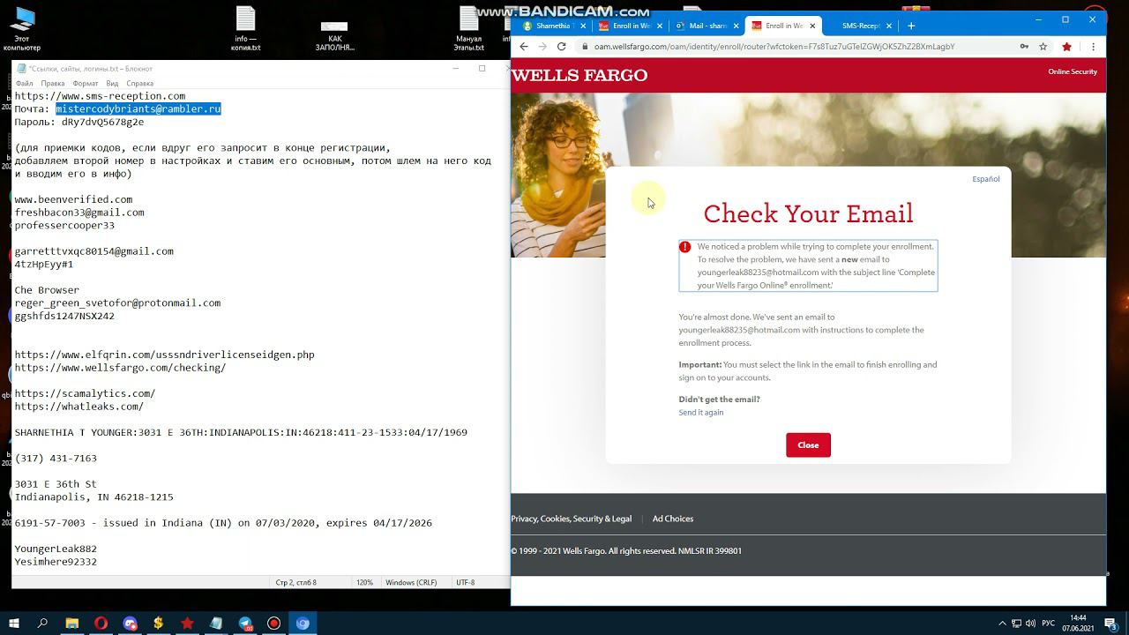This screenshot has width=1129, height=635.
Task: Open a new browser tab
Action: coord(911,26)
